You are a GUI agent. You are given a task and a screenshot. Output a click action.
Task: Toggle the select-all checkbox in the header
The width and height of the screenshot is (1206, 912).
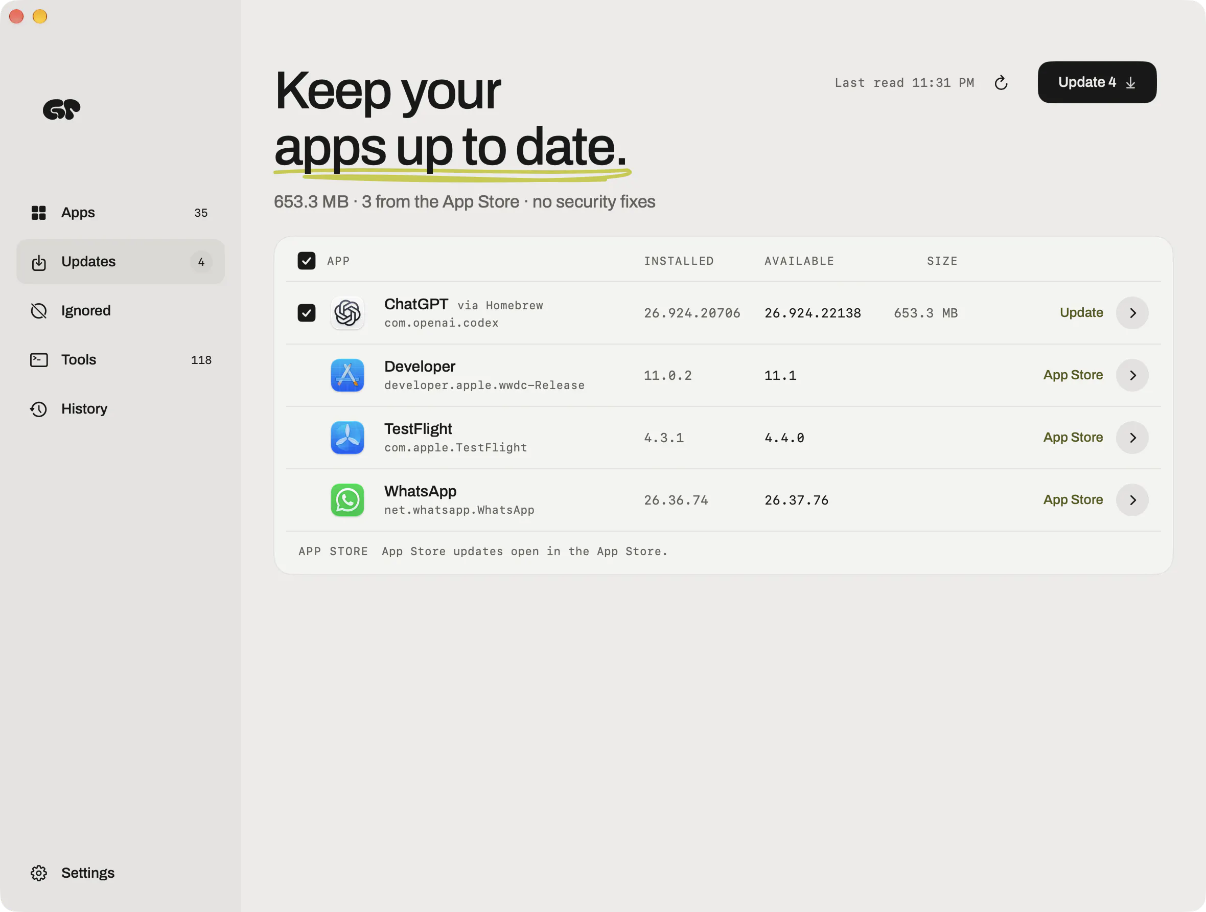(307, 261)
